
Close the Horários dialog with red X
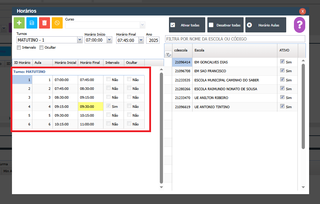click(x=302, y=11)
